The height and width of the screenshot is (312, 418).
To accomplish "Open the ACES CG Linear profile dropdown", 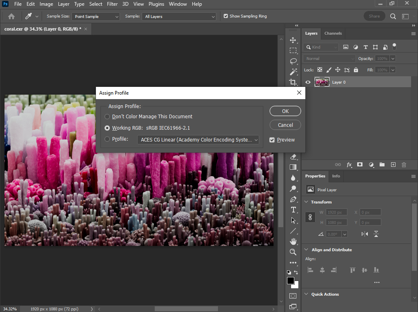I will point(198,139).
